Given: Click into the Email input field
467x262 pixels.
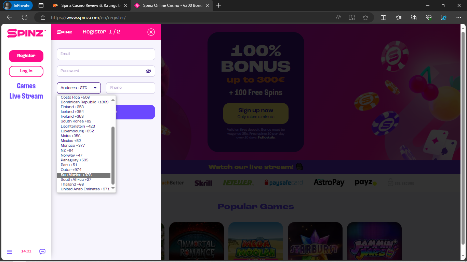Looking at the screenshot, I should (x=106, y=54).
